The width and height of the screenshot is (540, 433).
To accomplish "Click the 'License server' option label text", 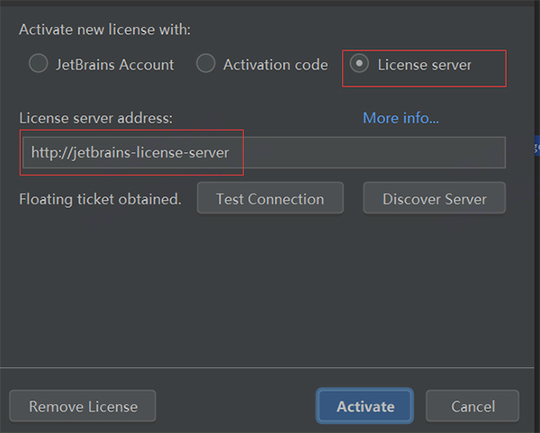I will (x=424, y=65).
